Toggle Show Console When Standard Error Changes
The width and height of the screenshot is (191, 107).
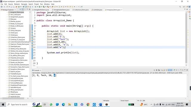tap(171, 70)
